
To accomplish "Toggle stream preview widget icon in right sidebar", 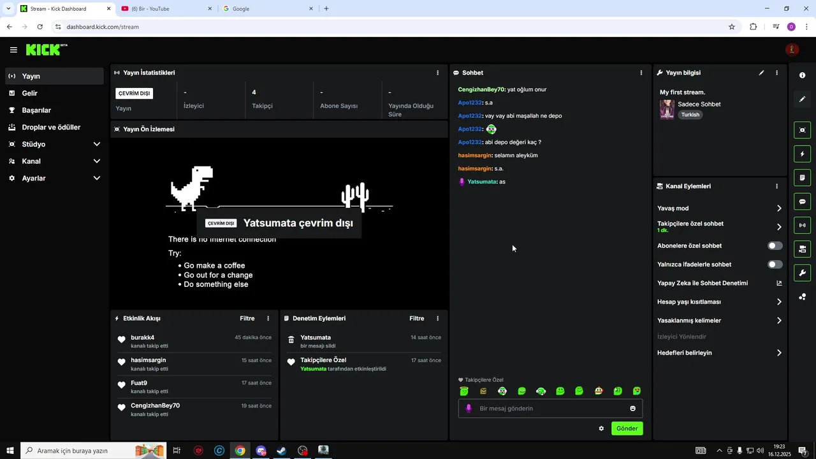I will 802,130.
